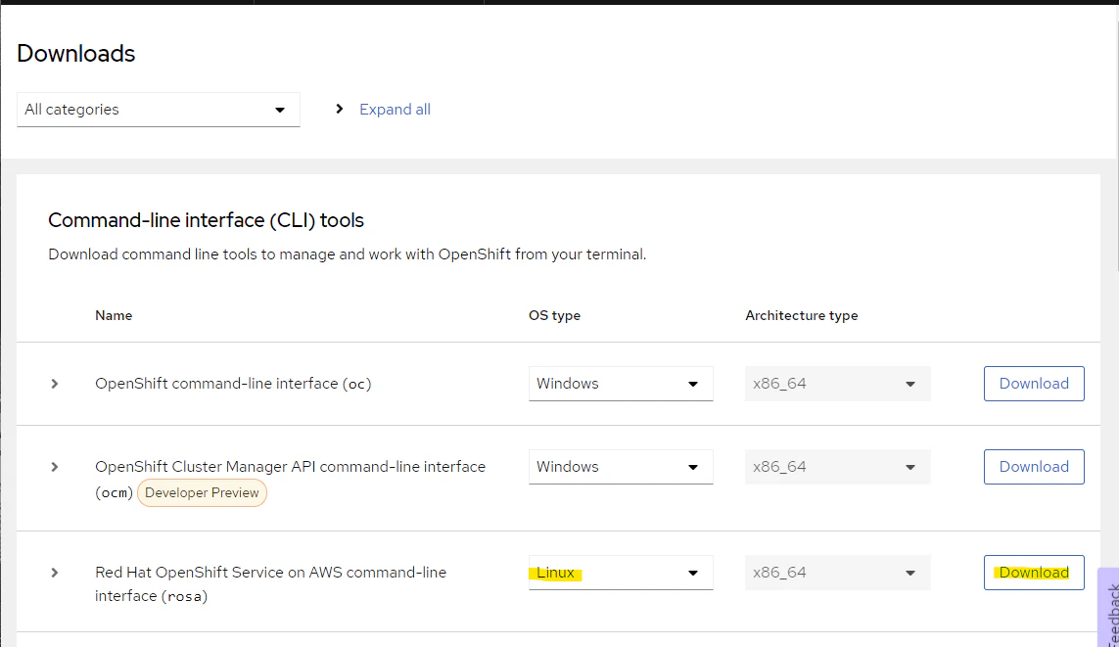Download the rosa command-line interface
The image size is (1119, 647).
(1034, 573)
